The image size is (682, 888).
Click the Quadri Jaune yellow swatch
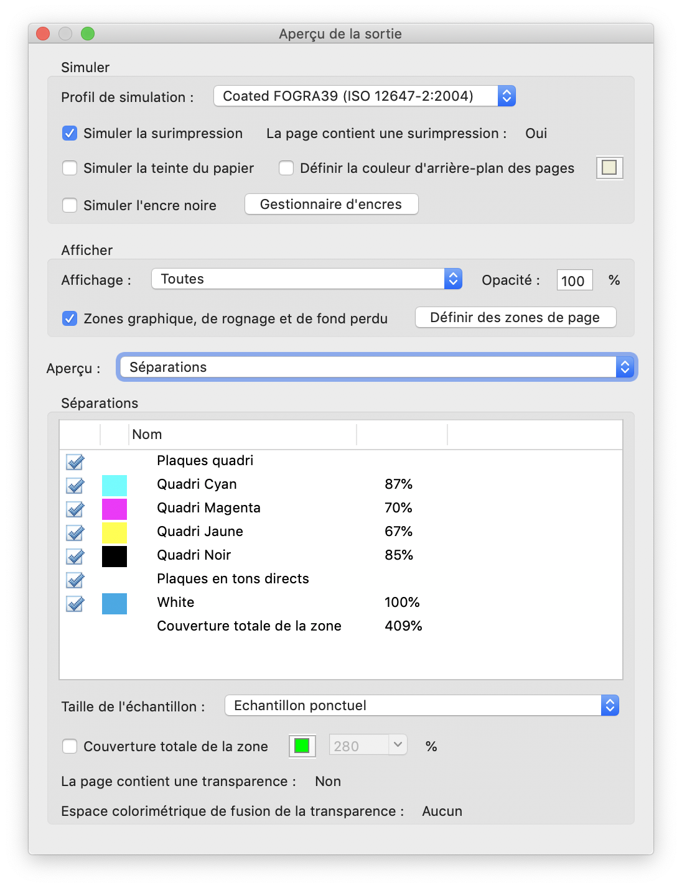click(114, 532)
